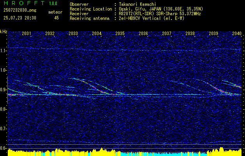Click the 0.8 frequency axis label
Image resolution: width=245 pixels, height=156 pixels.
point(3,109)
